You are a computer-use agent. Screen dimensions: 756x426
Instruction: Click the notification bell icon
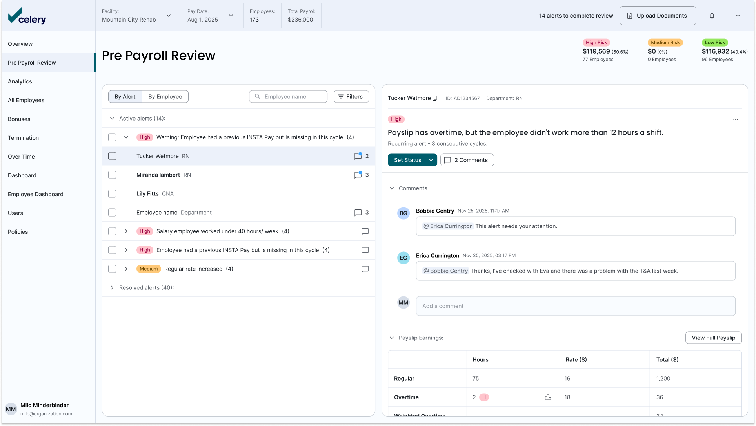click(x=712, y=16)
